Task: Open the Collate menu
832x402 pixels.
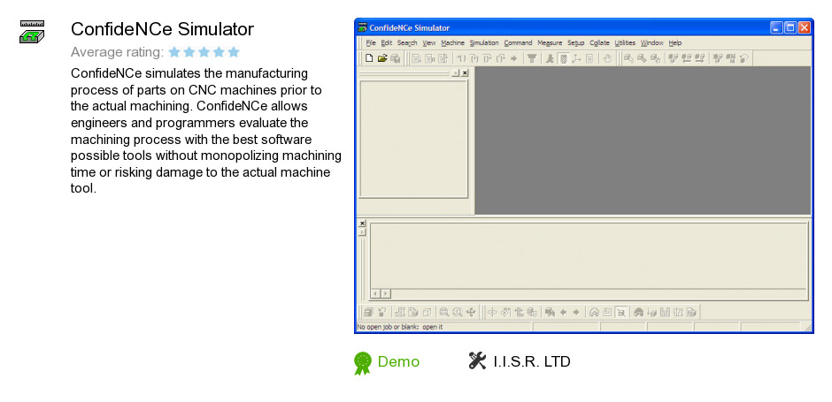Action: (599, 43)
